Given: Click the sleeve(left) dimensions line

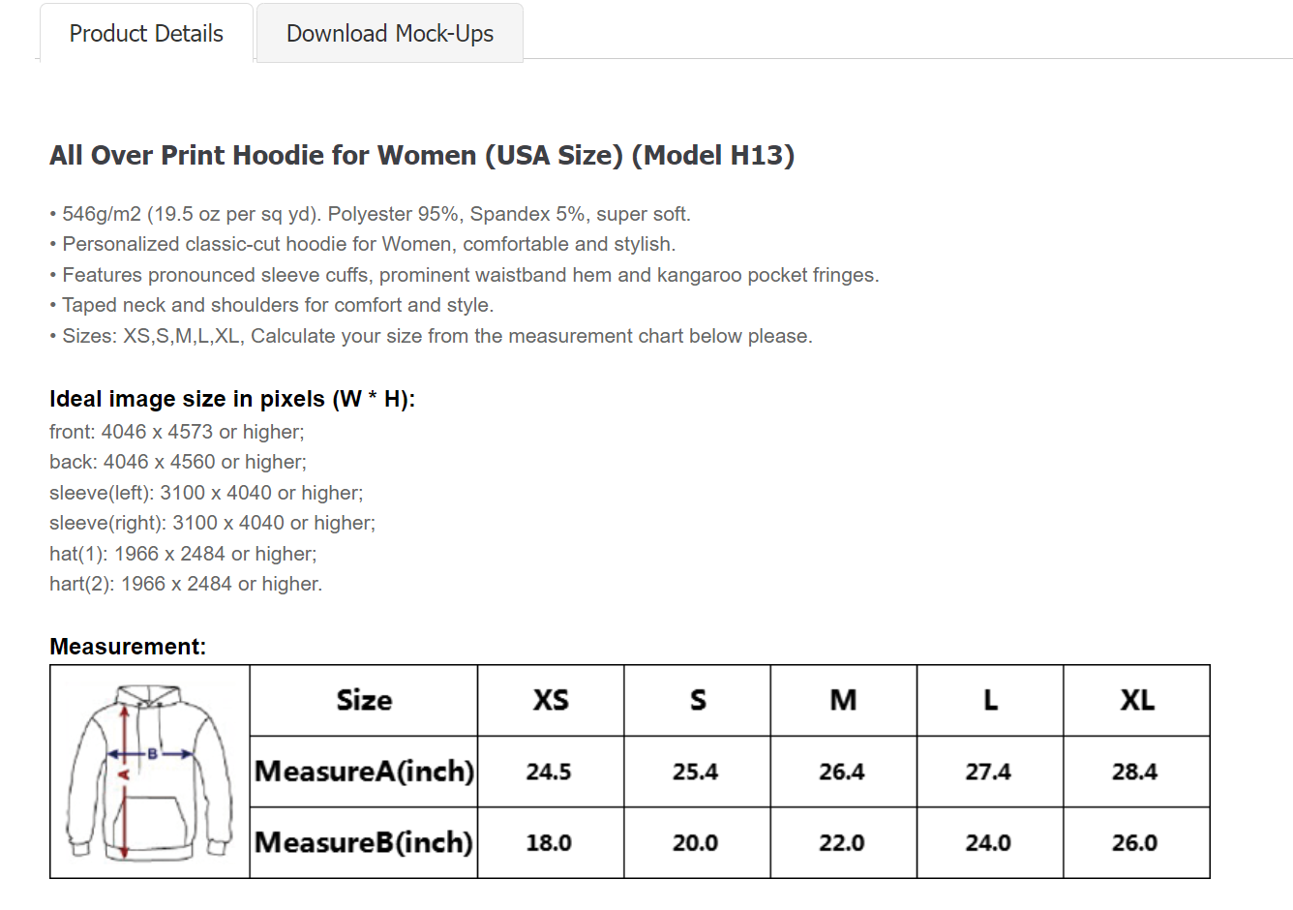Looking at the screenshot, I should [x=206, y=493].
